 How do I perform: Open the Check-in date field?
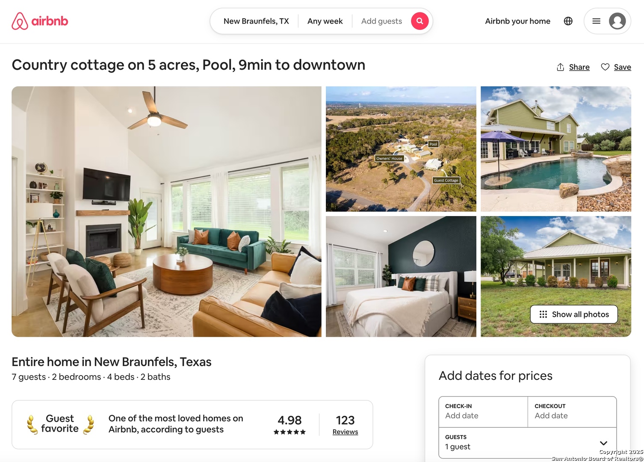[483, 412]
